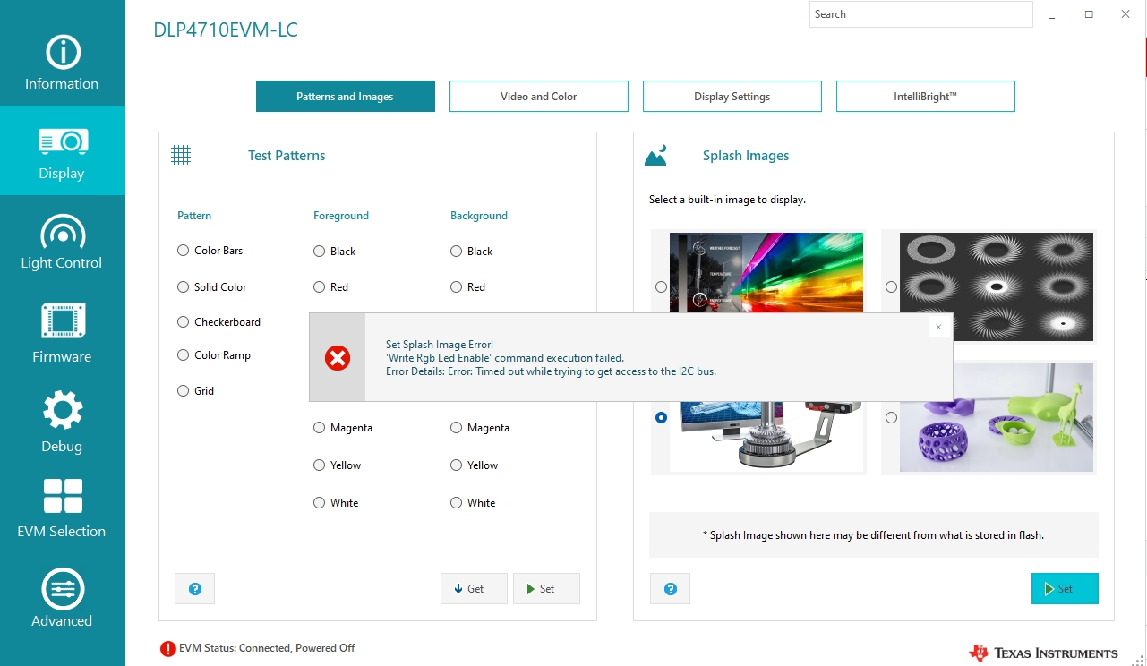
Task: Switch to the Display Settings tab
Action: [732, 97]
